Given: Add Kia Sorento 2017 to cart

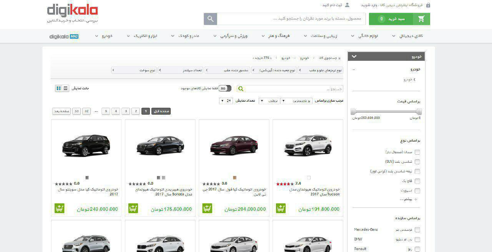Looking at the screenshot, I should pos(60,209).
